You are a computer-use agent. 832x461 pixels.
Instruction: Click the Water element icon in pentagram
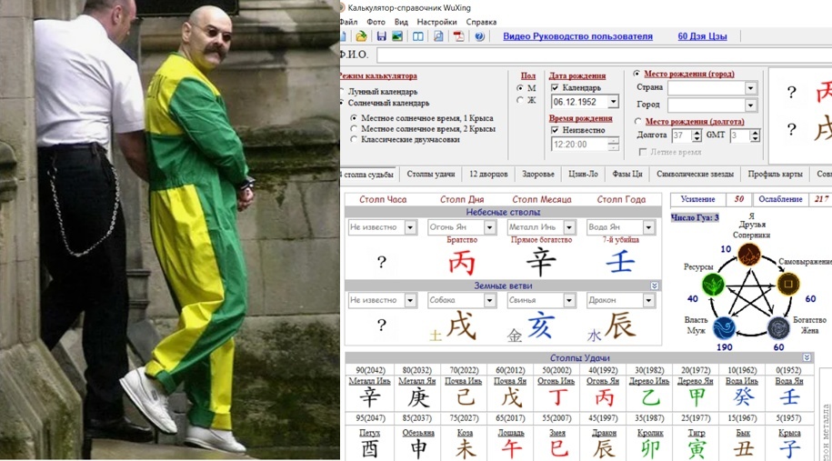(725, 328)
